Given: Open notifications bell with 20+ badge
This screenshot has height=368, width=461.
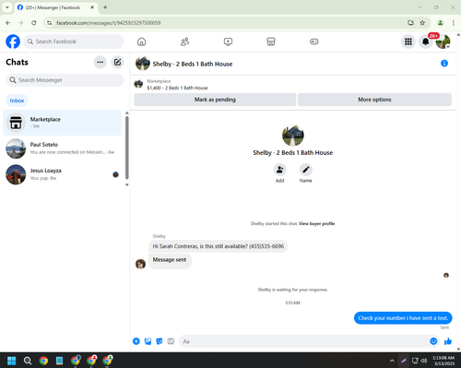Looking at the screenshot, I should pos(426,42).
